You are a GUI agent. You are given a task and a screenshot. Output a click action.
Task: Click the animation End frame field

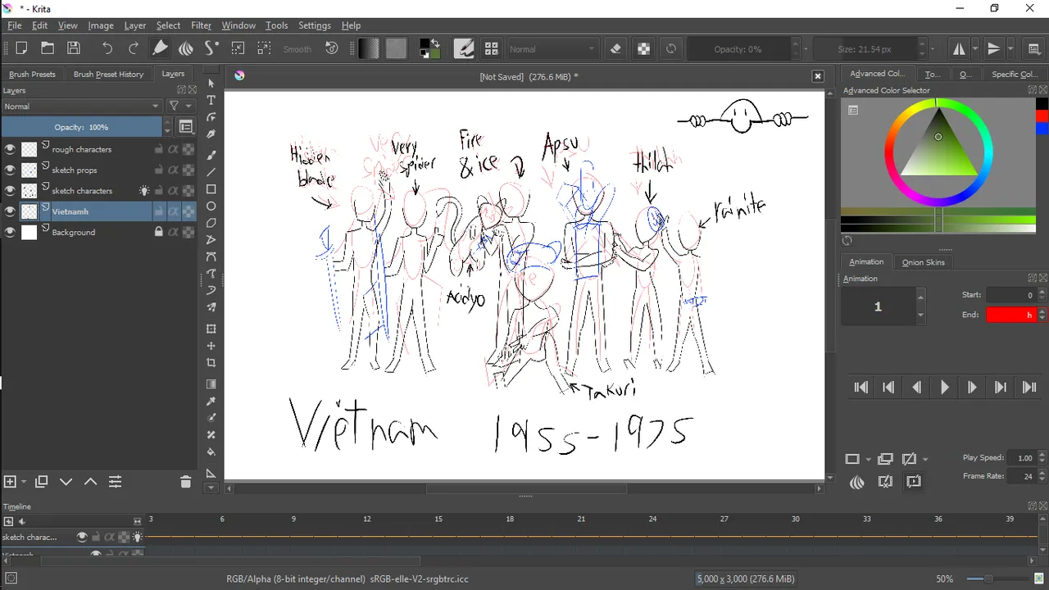coord(1011,315)
